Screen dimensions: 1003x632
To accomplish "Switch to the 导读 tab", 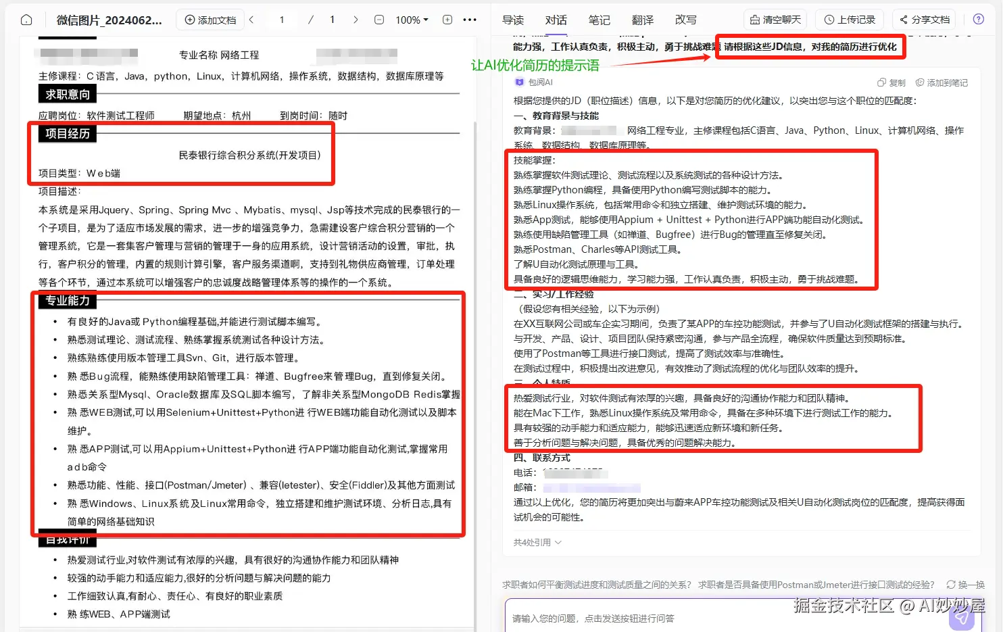I will pos(513,20).
